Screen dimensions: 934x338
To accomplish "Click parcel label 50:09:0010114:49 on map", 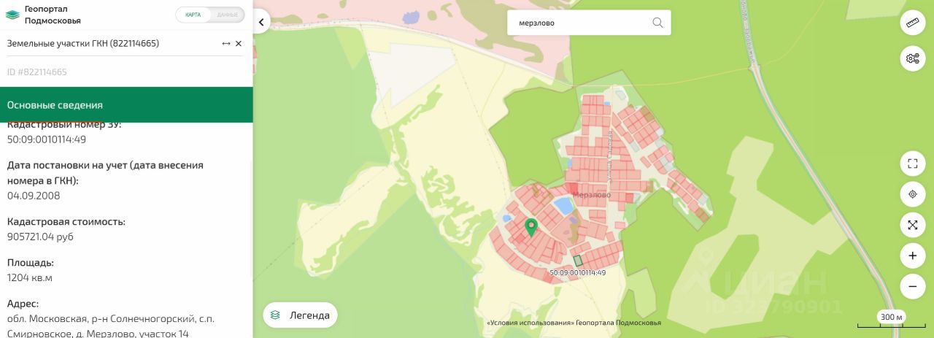I will tap(577, 272).
